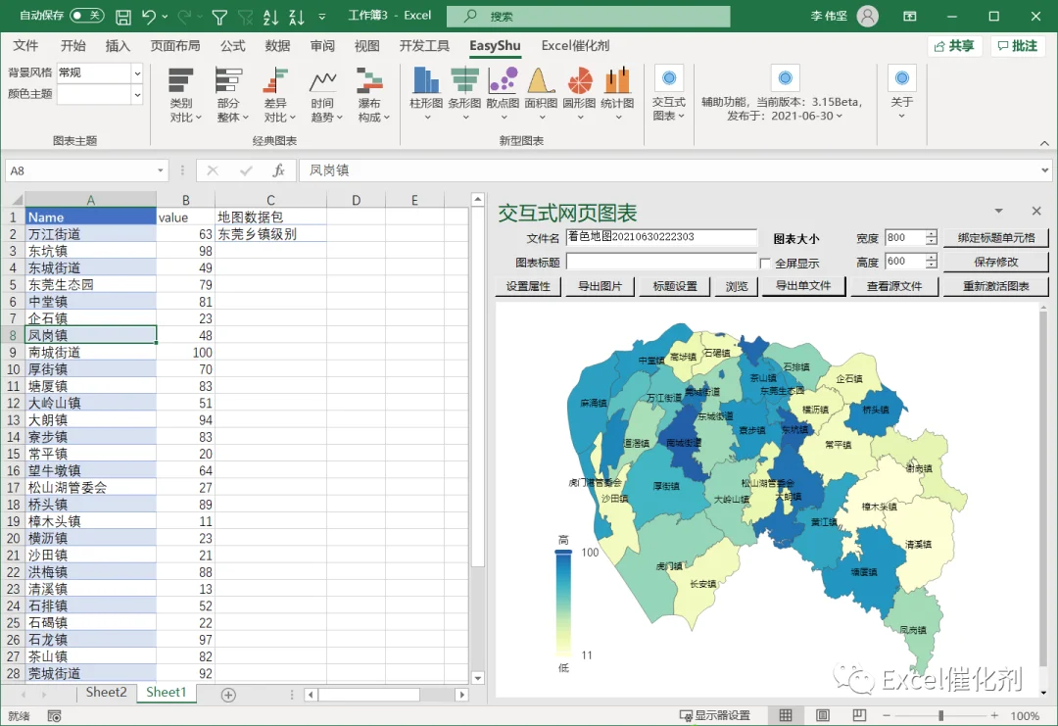The height and width of the screenshot is (726, 1058).
Task: Click the Save icon in title bar
Action: click(x=123, y=17)
